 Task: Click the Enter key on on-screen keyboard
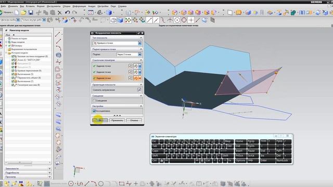pos(267,161)
